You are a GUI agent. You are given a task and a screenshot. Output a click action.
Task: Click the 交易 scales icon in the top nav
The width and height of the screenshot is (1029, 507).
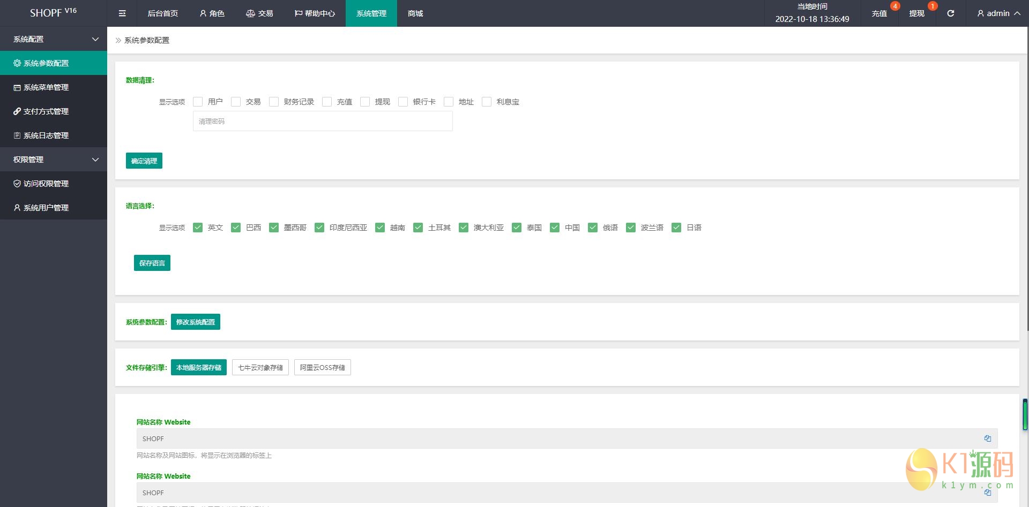[250, 13]
